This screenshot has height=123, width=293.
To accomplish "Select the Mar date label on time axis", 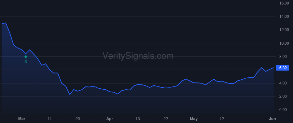I will coord(22,119).
